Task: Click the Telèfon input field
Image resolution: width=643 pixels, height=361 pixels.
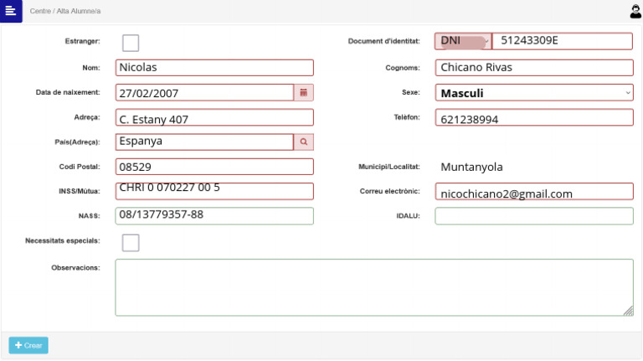Action: [x=534, y=118]
